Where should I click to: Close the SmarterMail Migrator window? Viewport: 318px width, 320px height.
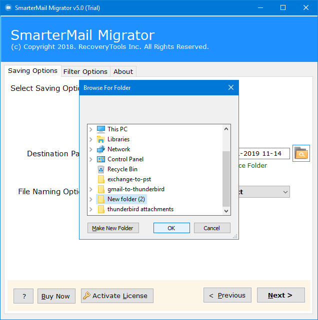click(305, 8)
